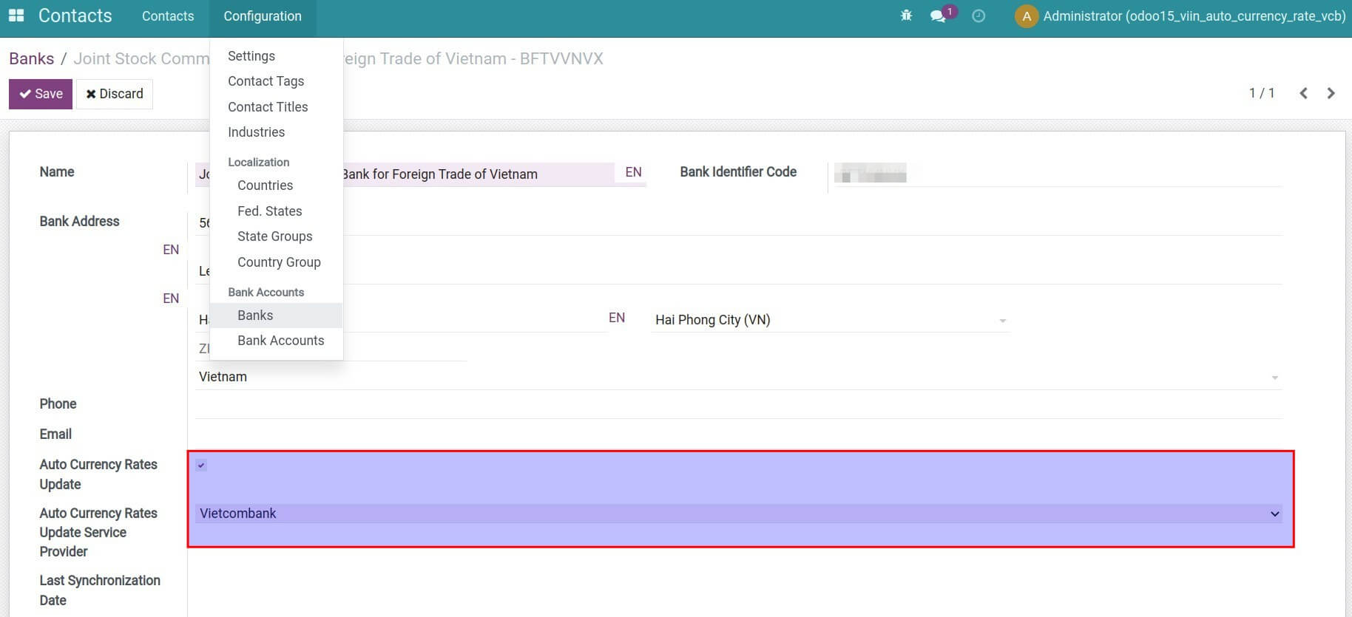1352x617 pixels.
Task: Click the Discard button
Action: click(x=115, y=94)
